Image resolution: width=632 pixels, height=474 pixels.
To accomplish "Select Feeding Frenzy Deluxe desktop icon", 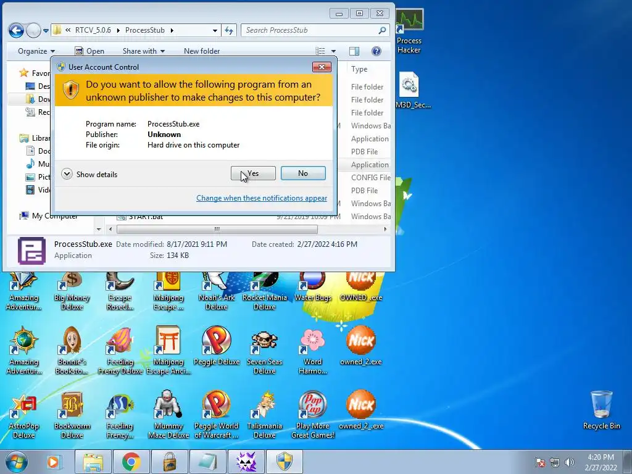I will pos(120,351).
